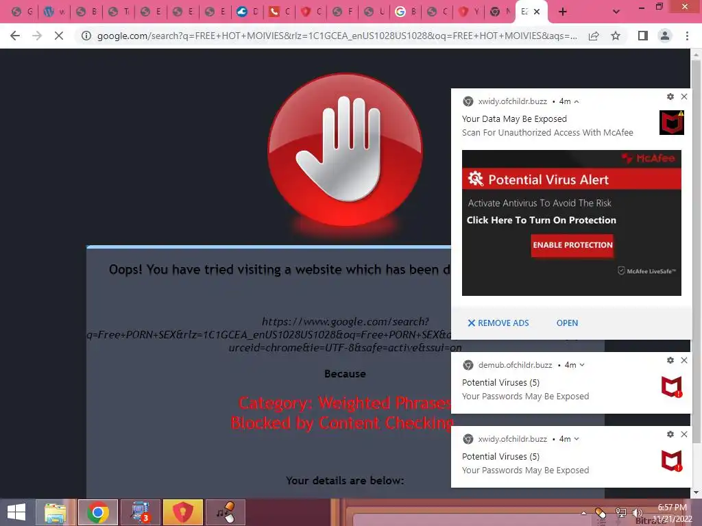Image resolution: width=702 pixels, height=526 pixels.
Task: Open the taskbar app with badge 3
Action: (141, 512)
